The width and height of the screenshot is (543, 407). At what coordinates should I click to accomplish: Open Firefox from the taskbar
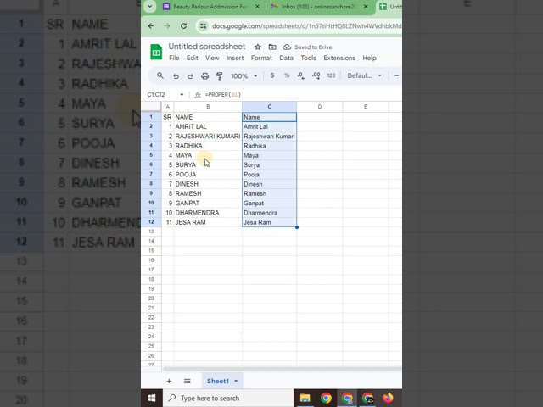click(388, 398)
